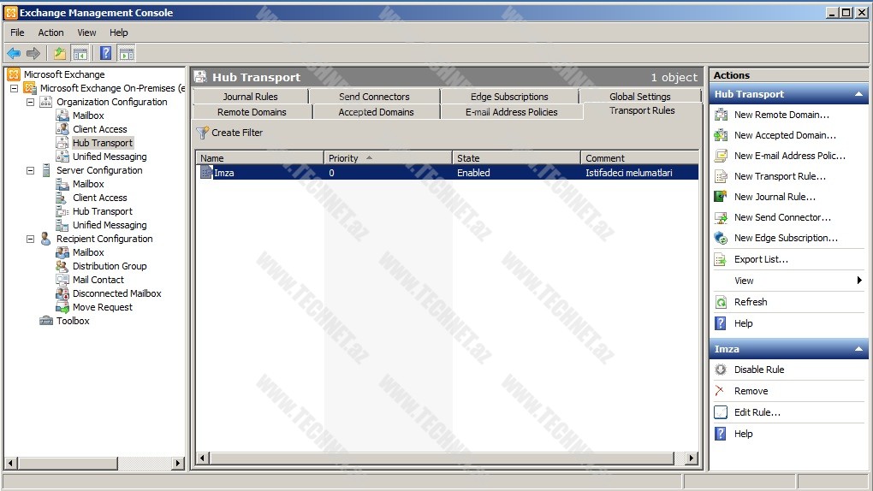Open the Action menu
Viewport: 873px width, 491px height.
[x=50, y=33]
